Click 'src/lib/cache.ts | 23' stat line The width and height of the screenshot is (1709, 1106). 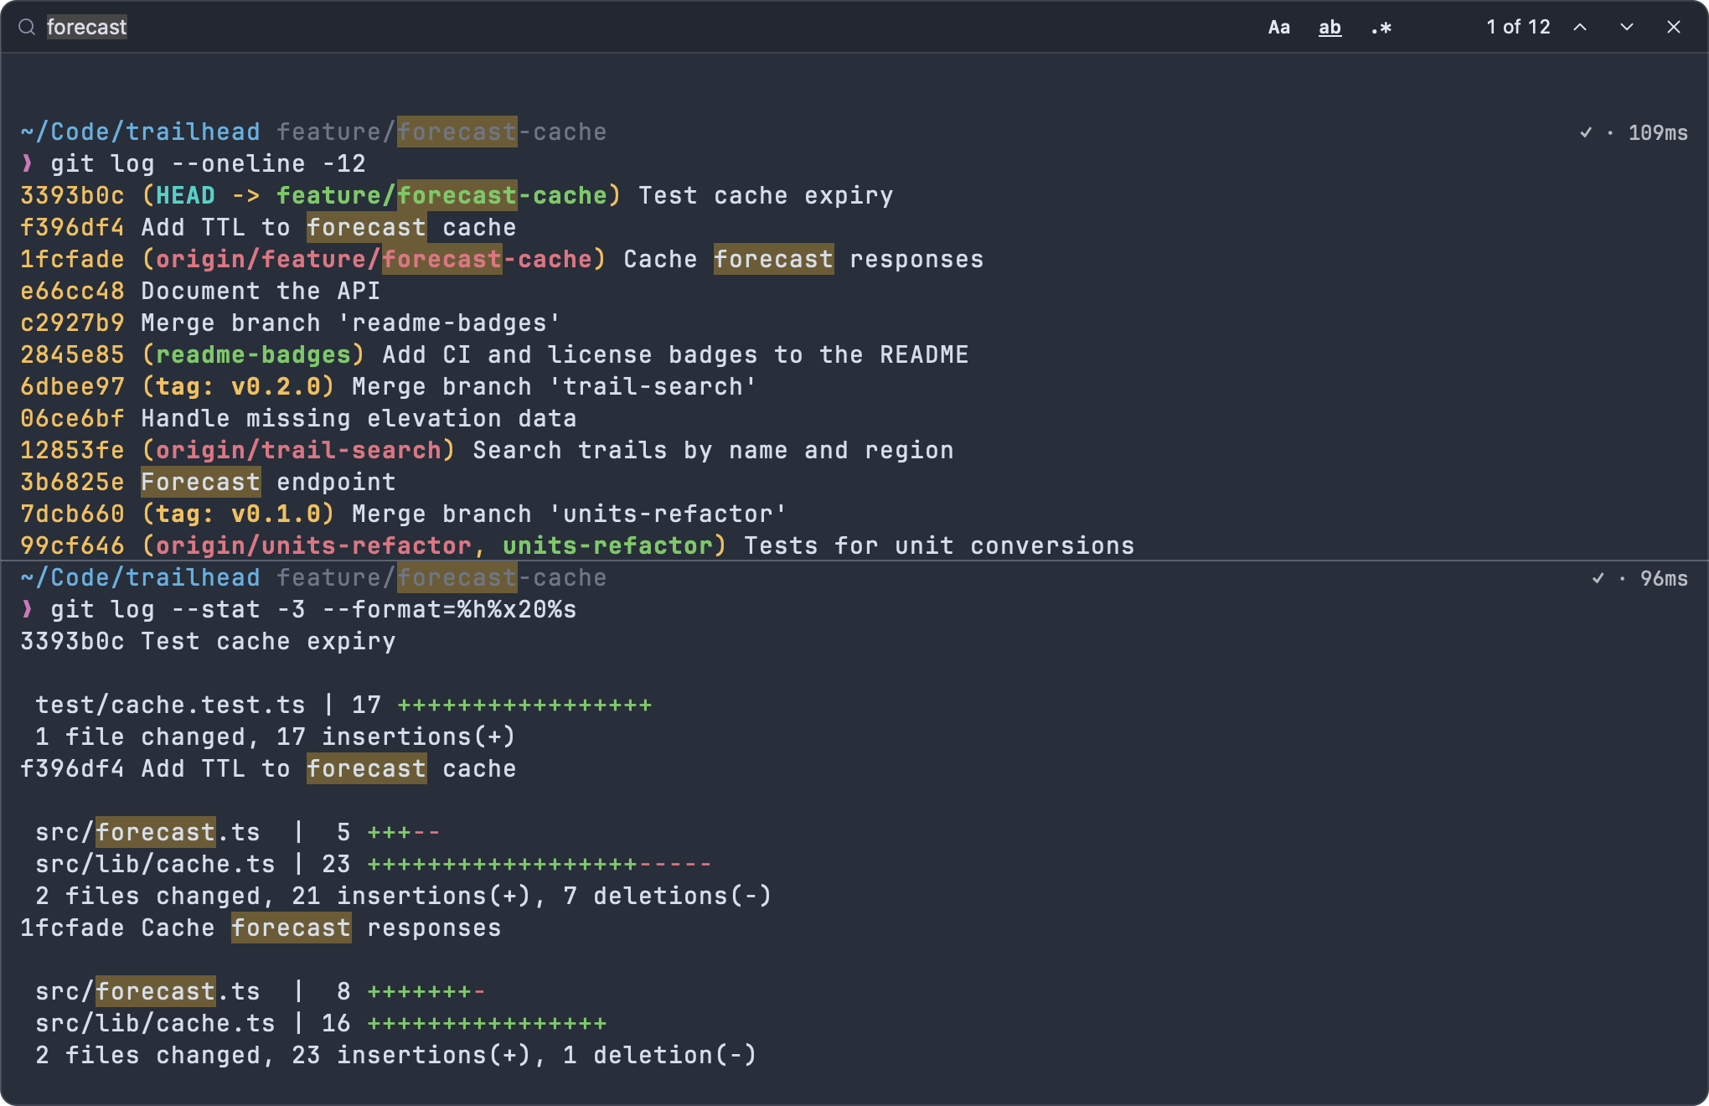[374, 864]
